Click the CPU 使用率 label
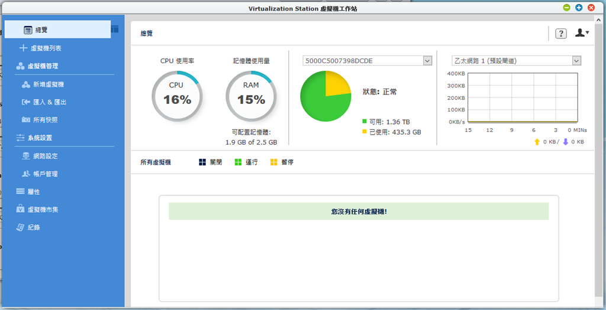The image size is (606, 310). click(177, 61)
